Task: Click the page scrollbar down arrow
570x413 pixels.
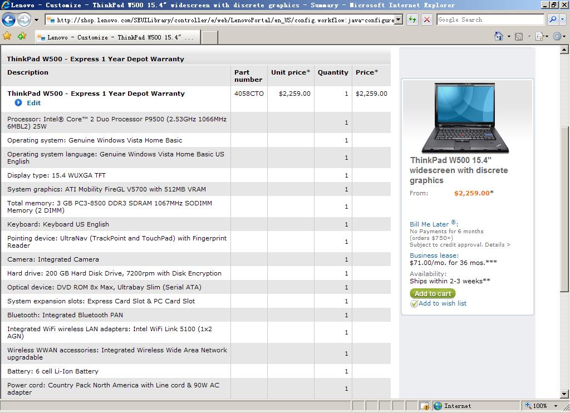Action: 564,394
